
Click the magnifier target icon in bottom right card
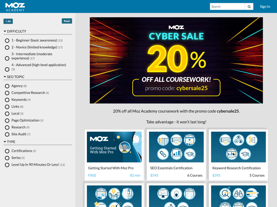(225, 193)
